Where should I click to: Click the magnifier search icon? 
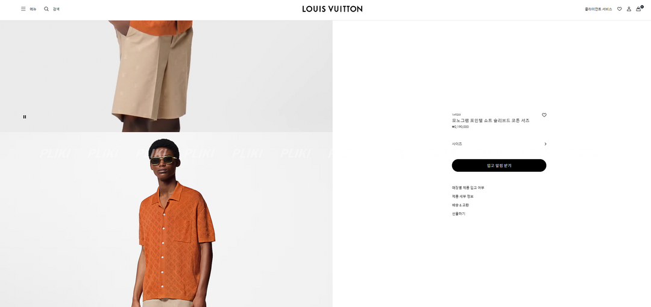[46, 8]
